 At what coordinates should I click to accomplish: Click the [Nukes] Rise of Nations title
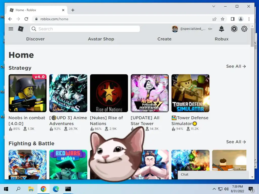106,120
